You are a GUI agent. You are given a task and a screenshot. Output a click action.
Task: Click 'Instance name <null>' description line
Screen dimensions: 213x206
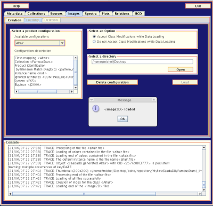click(30, 73)
